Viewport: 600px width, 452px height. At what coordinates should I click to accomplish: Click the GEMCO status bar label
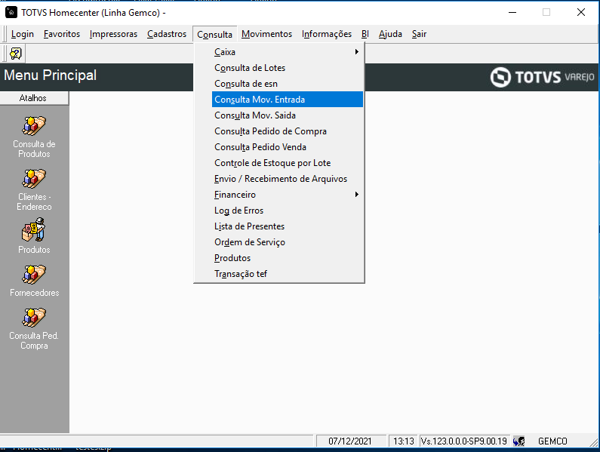pyautogui.click(x=552, y=441)
